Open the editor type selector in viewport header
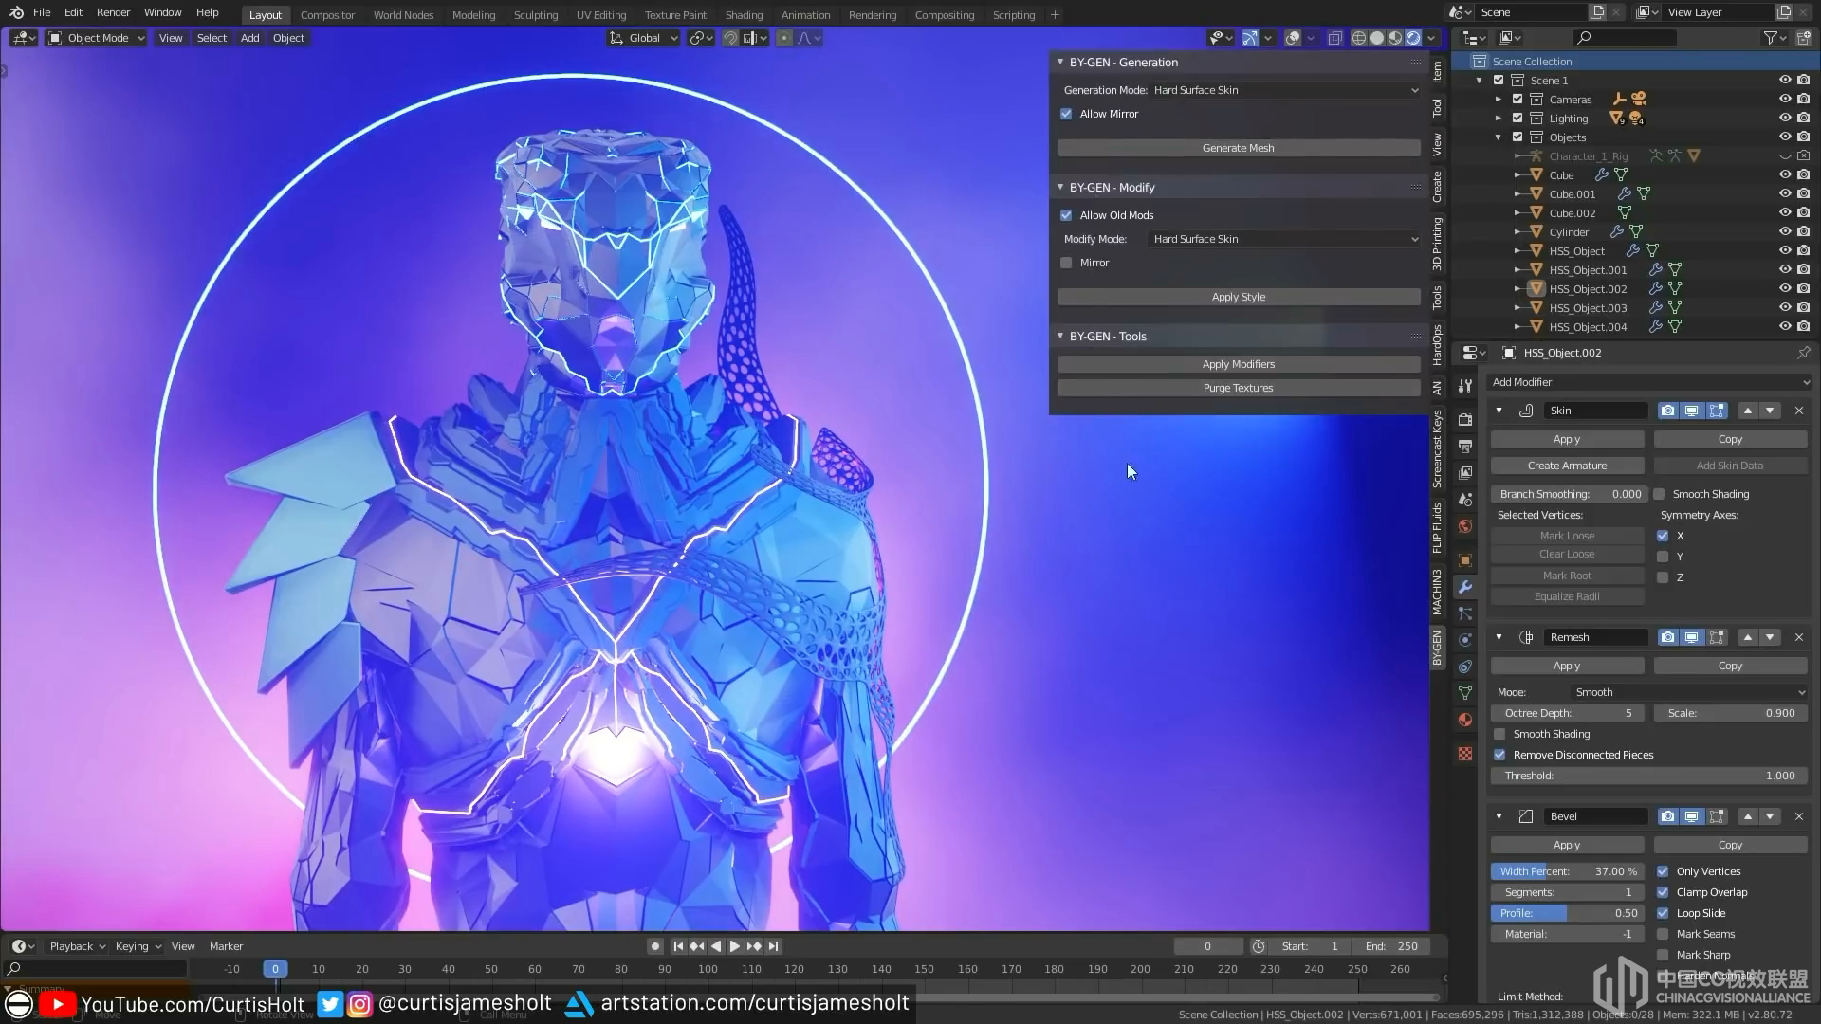1821x1024 pixels. tap(24, 38)
